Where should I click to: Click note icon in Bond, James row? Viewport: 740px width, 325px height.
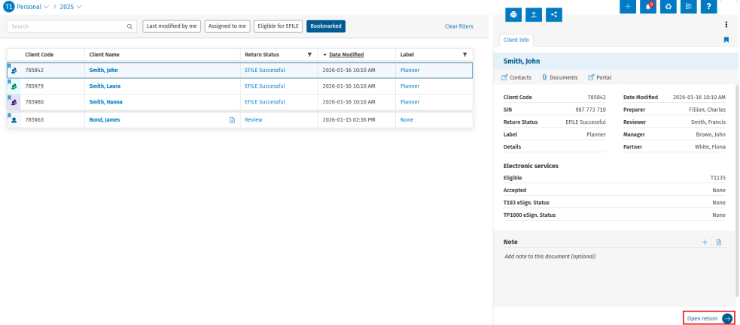(232, 120)
